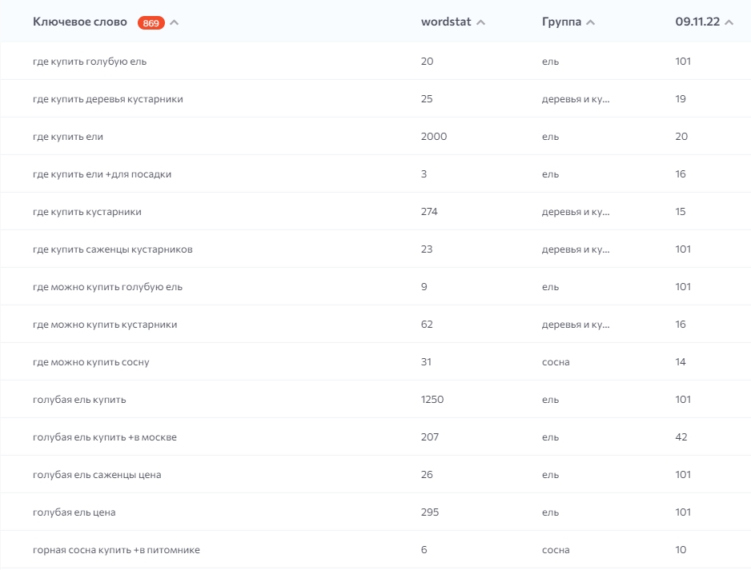Click keyword 'где купить ели' row
Viewport: 751px width, 570px height.
click(x=68, y=137)
